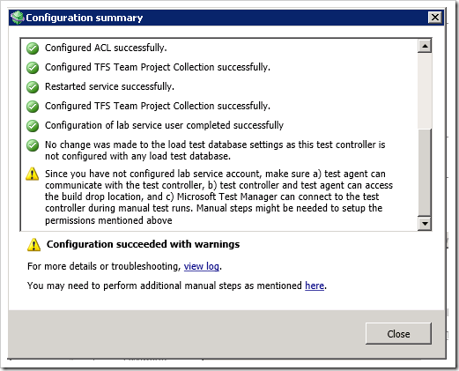
Task: Click the green check beside lab service user completed
Action: pos(33,126)
